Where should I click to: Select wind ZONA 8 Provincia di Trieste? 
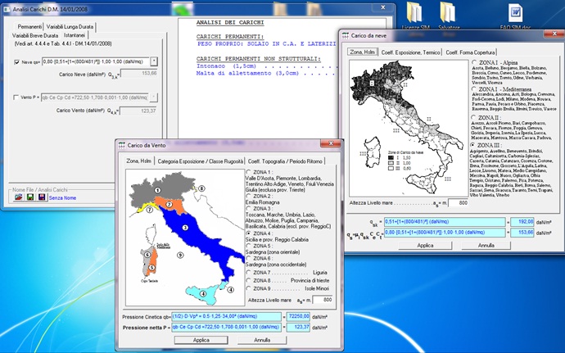249,280
